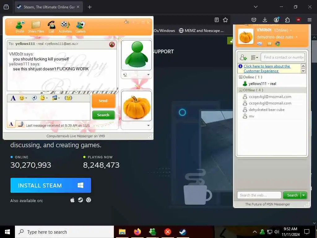Click the 'Find a contact or number' field
Viewport: 317px width, 238px height.
point(283,57)
